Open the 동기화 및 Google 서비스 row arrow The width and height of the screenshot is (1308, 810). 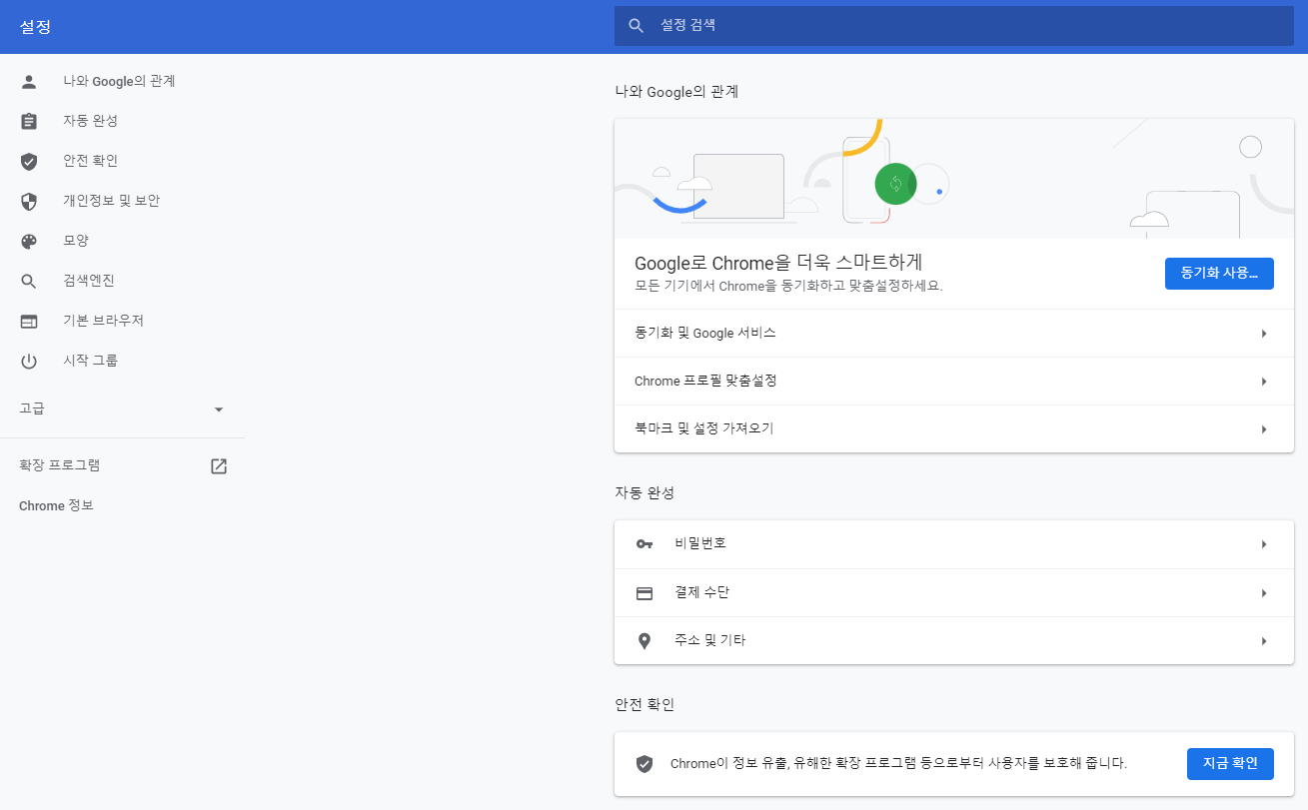click(1264, 334)
